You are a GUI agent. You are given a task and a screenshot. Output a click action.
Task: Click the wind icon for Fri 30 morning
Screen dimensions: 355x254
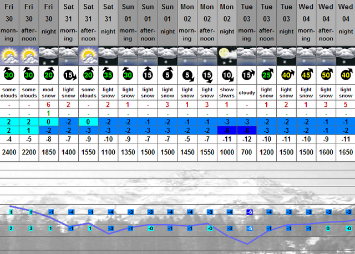(x=9, y=74)
